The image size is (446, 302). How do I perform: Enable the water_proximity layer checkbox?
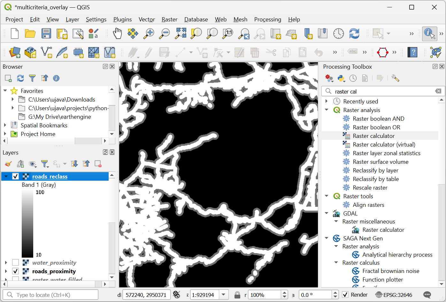15,263
